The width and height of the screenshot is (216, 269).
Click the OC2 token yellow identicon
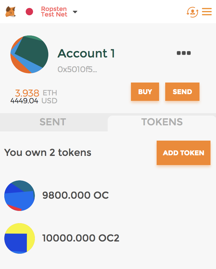(20, 238)
